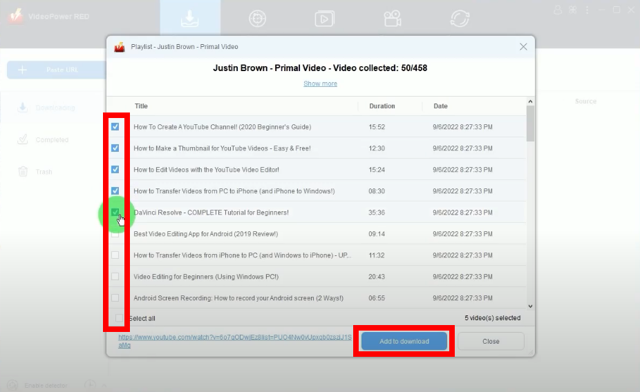Click Add to download button
640x392 pixels.
[x=404, y=341]
